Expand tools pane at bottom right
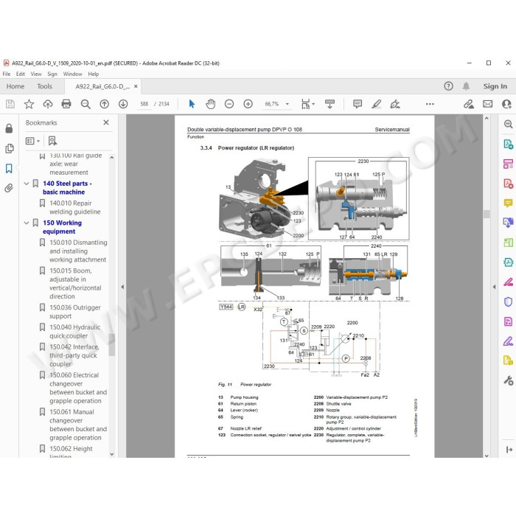 click(509, 449)
